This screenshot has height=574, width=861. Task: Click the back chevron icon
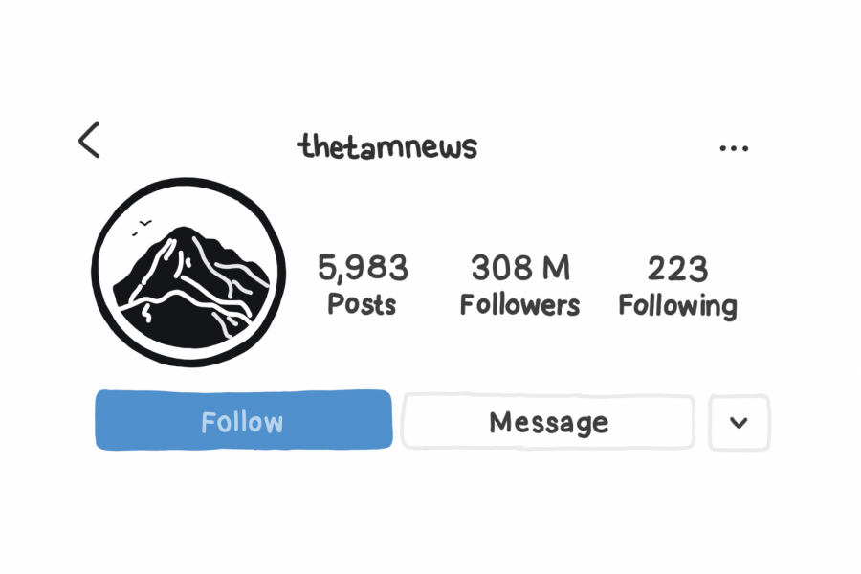tap(89, 140)
